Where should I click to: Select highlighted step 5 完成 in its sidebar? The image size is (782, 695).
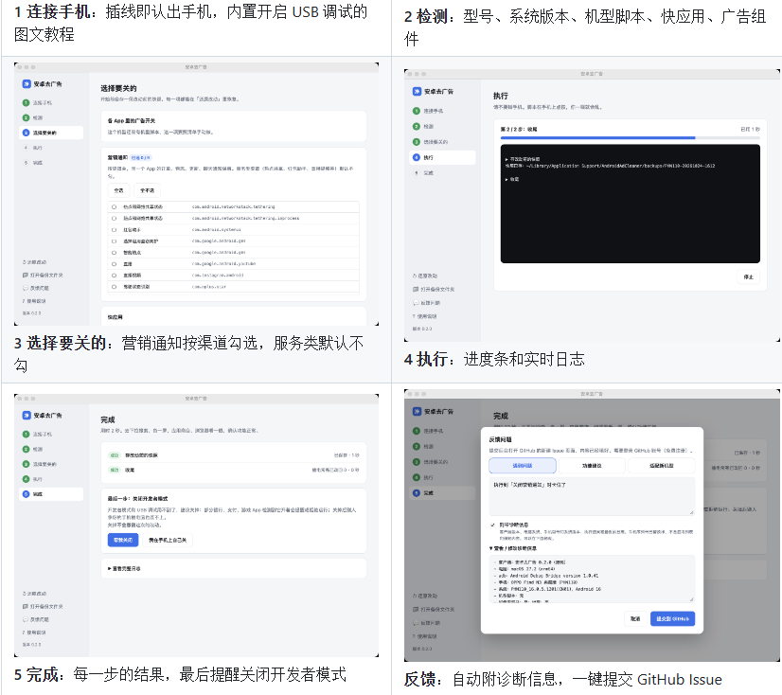(51, 494)
